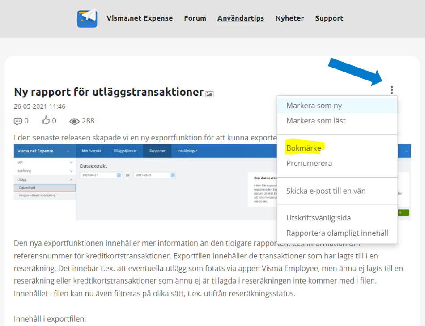This screenshot has width=425, height=326.
Task: Choose Prenumerera in the options menu
Action: pos(337,163)
